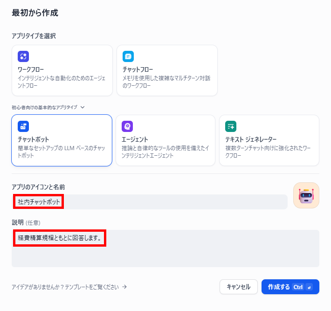This screenshot has width=331, height=311.
Task: Click the アプリのアイコンと名前 label
Action: coord(38,187)
